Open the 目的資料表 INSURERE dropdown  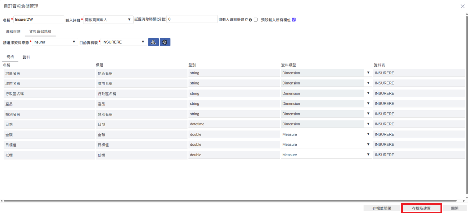[124, 42]
